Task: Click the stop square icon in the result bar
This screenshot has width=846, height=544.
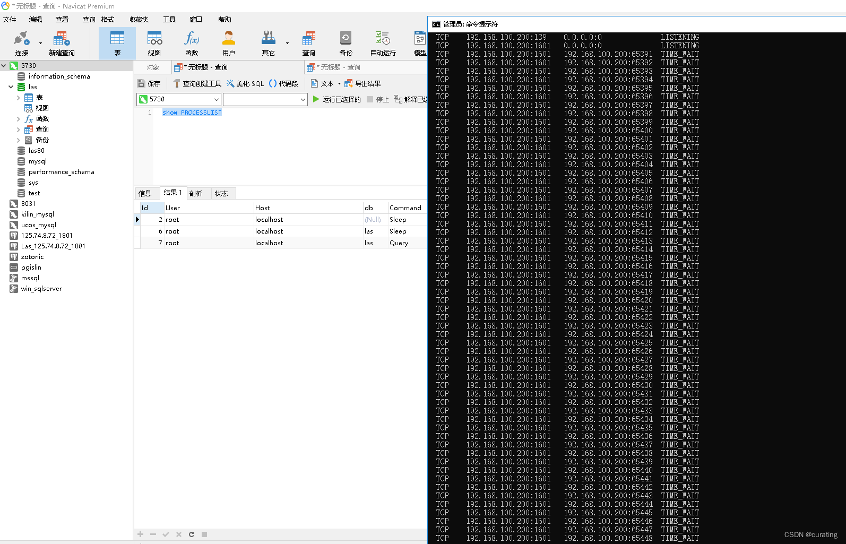Action: pos(204,534)
